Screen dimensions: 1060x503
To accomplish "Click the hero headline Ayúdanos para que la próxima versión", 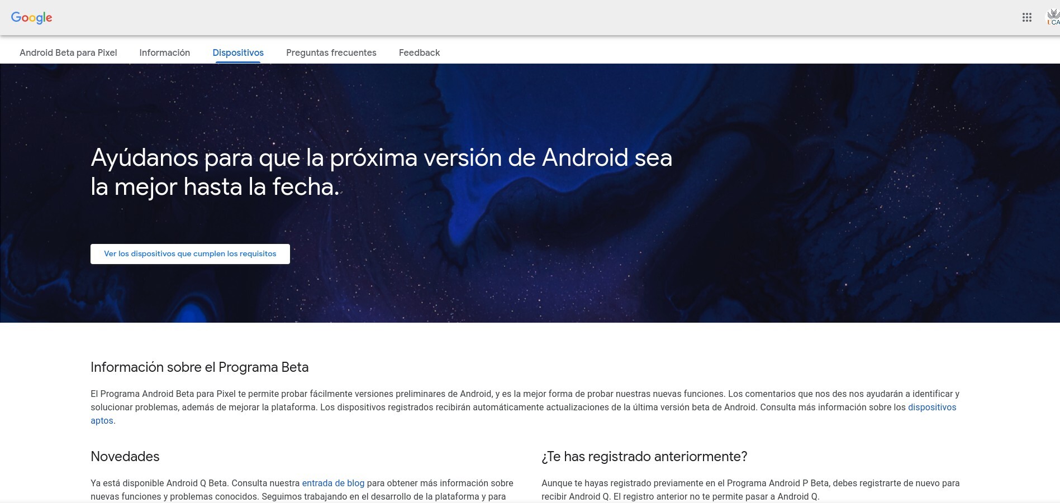I will click(x=381, y=172).
